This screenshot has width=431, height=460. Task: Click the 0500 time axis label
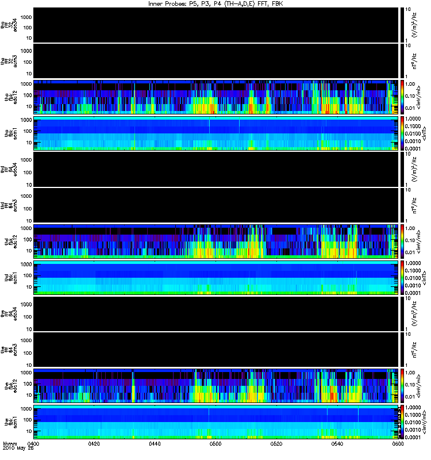[x=215, y=443]
